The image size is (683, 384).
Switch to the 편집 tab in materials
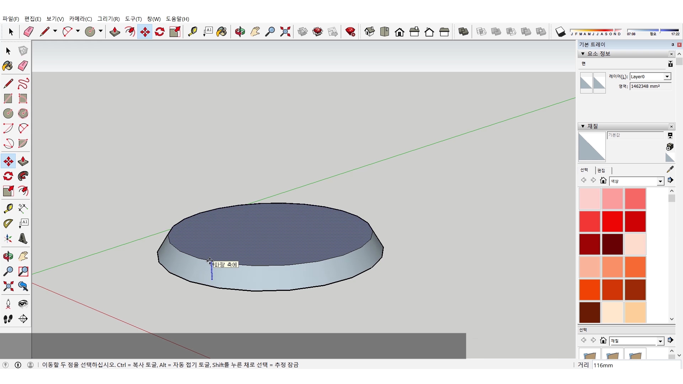[601, 170]
